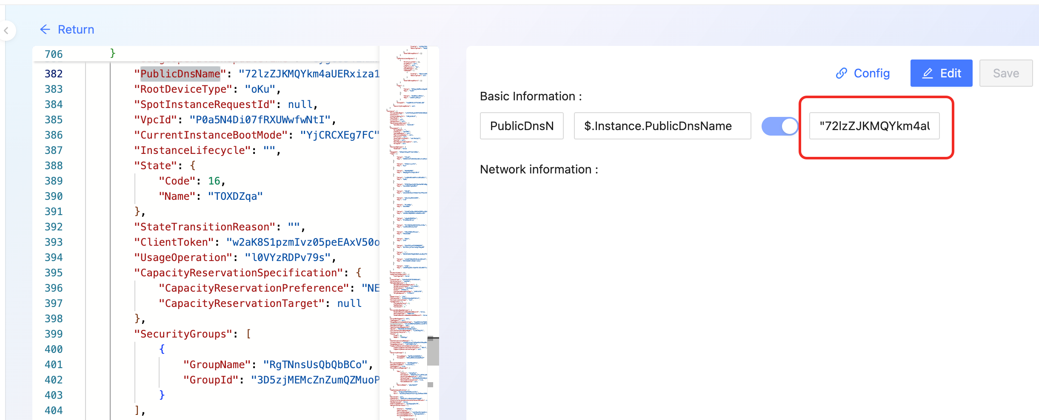Click the "Code" key on line 389
The height and width of the screenshot is (420, 1039).
pyautogui.click(x=177, y=181)
